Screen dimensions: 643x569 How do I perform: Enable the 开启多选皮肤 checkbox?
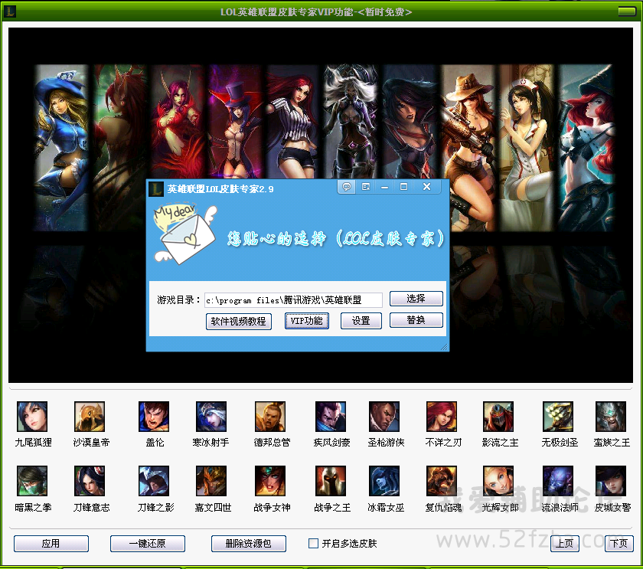point(313,544)
